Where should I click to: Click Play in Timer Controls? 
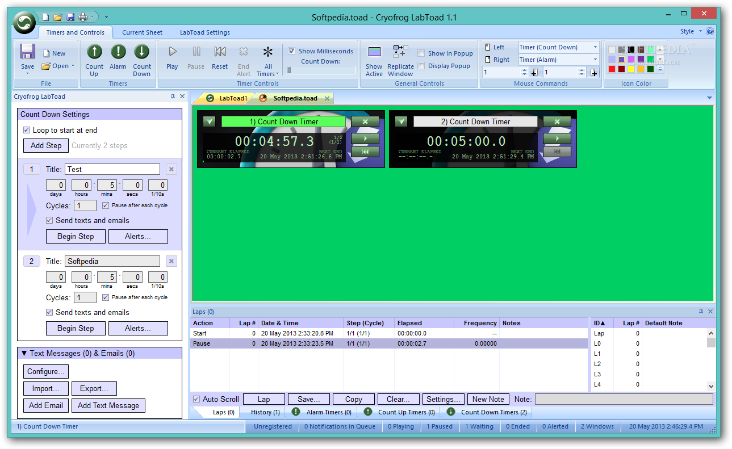[x=172, y=57]
